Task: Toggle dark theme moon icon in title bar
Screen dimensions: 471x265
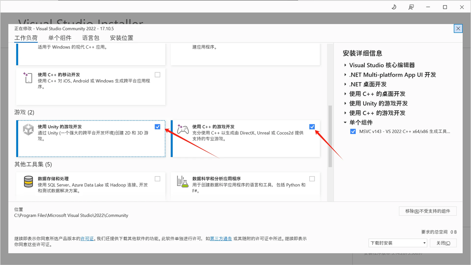Action: pyautogui.click(x=394, y=7)
